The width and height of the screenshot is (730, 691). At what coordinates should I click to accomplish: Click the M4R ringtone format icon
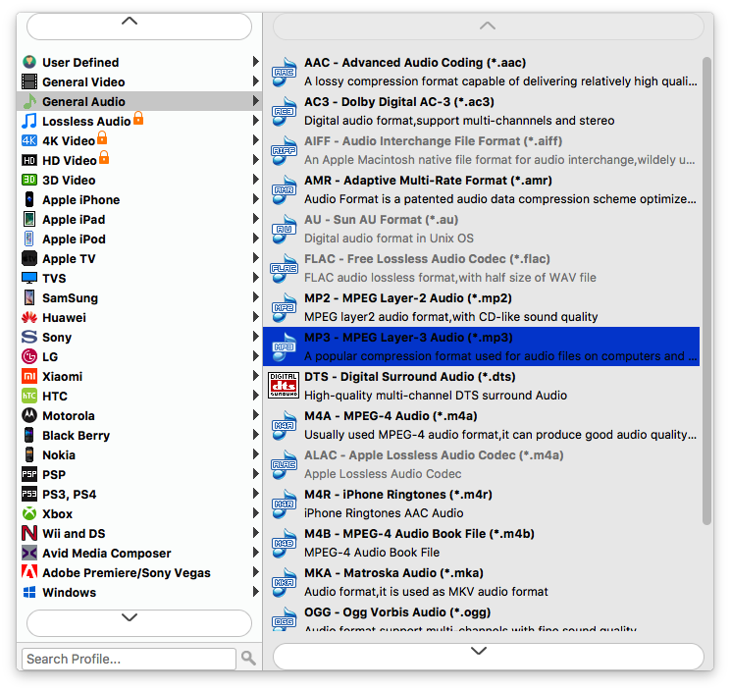pos(284,504)
